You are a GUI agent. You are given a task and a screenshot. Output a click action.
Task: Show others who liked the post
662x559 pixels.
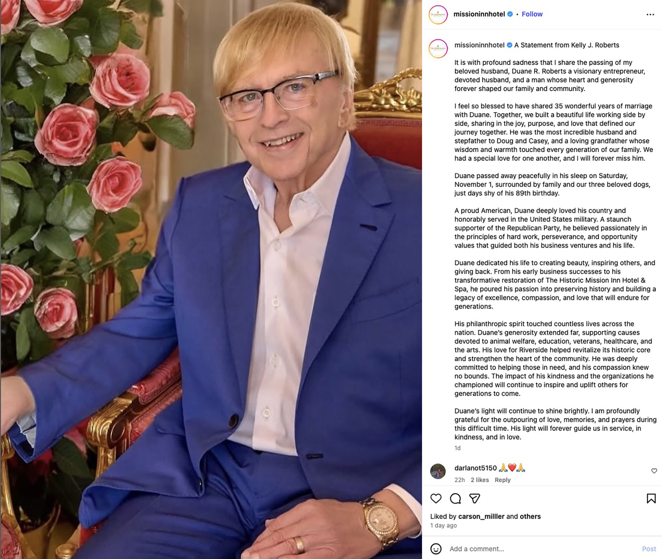tap(530, 516)
